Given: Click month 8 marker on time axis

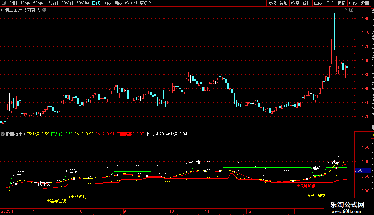Looking at the screenshot, I should (x=81, y=211).
